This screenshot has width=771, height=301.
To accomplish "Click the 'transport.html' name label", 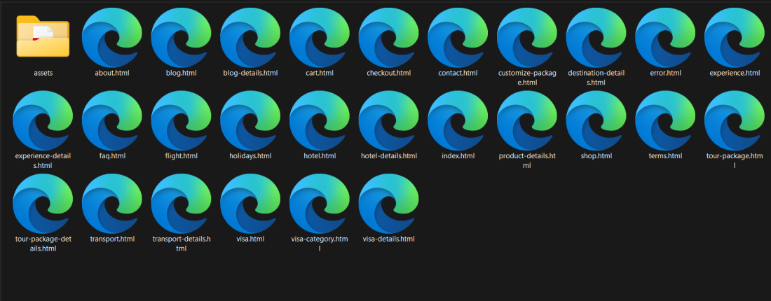I will [x=112, y=239].
